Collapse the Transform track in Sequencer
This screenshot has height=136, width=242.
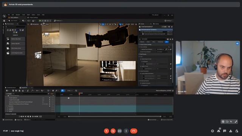pyautogui.click(x=7, y=106)
